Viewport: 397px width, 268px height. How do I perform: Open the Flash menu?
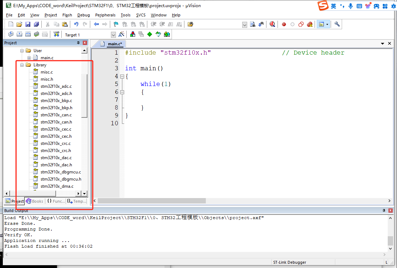67,15
